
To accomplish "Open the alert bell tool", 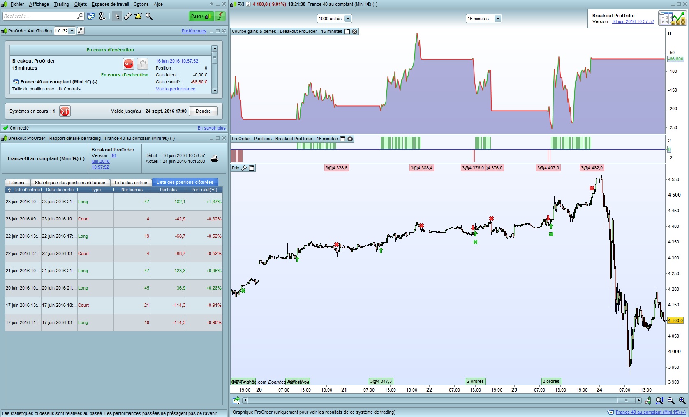I will [x=138, y=16].
